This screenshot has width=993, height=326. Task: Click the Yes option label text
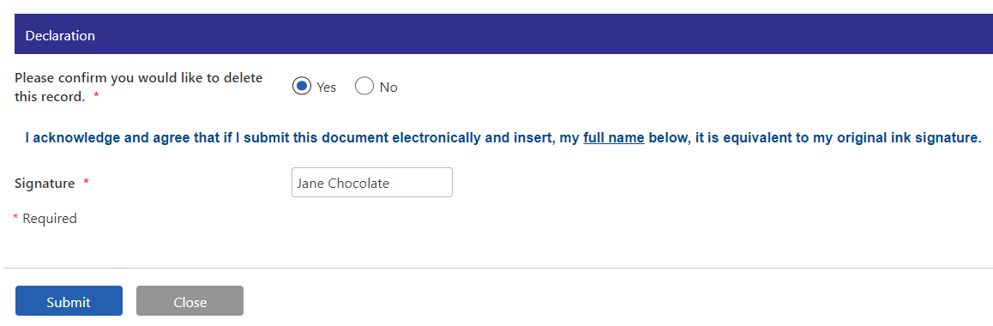coord(326,88)
